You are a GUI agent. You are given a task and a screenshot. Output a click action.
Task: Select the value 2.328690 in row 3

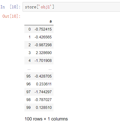coord(44,53)
